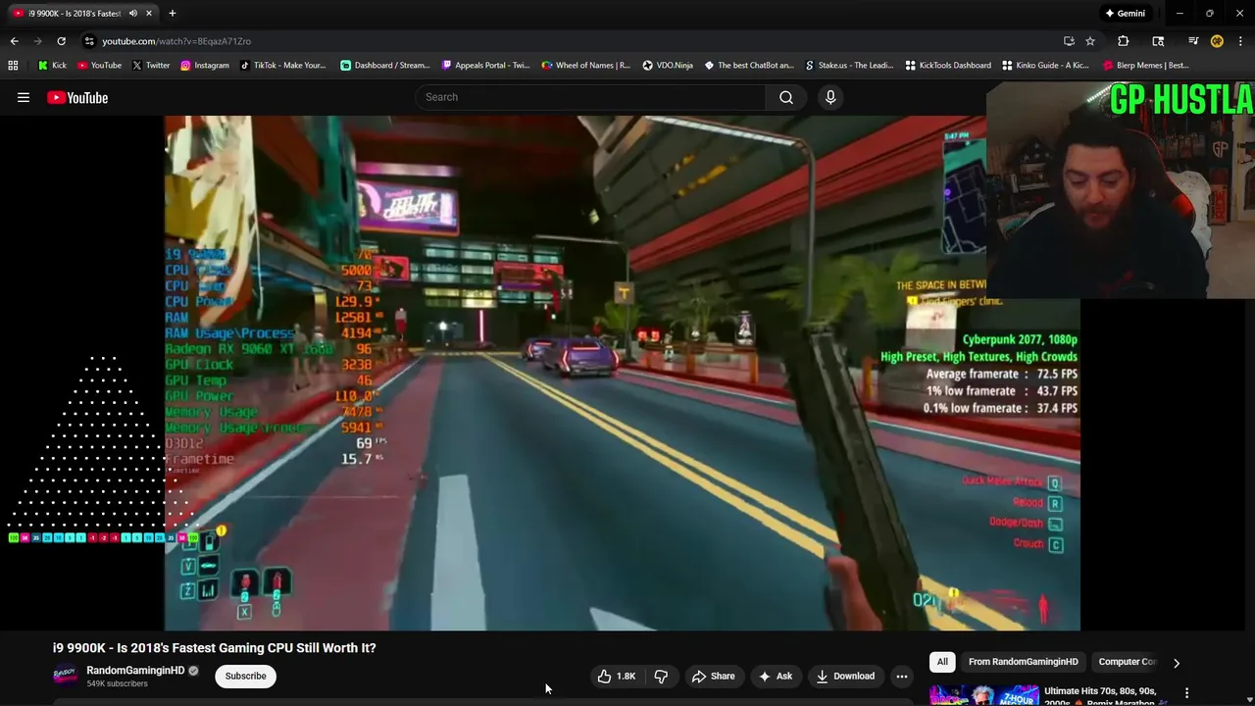Open the Wheel of Names bookmark

(586, 66)
